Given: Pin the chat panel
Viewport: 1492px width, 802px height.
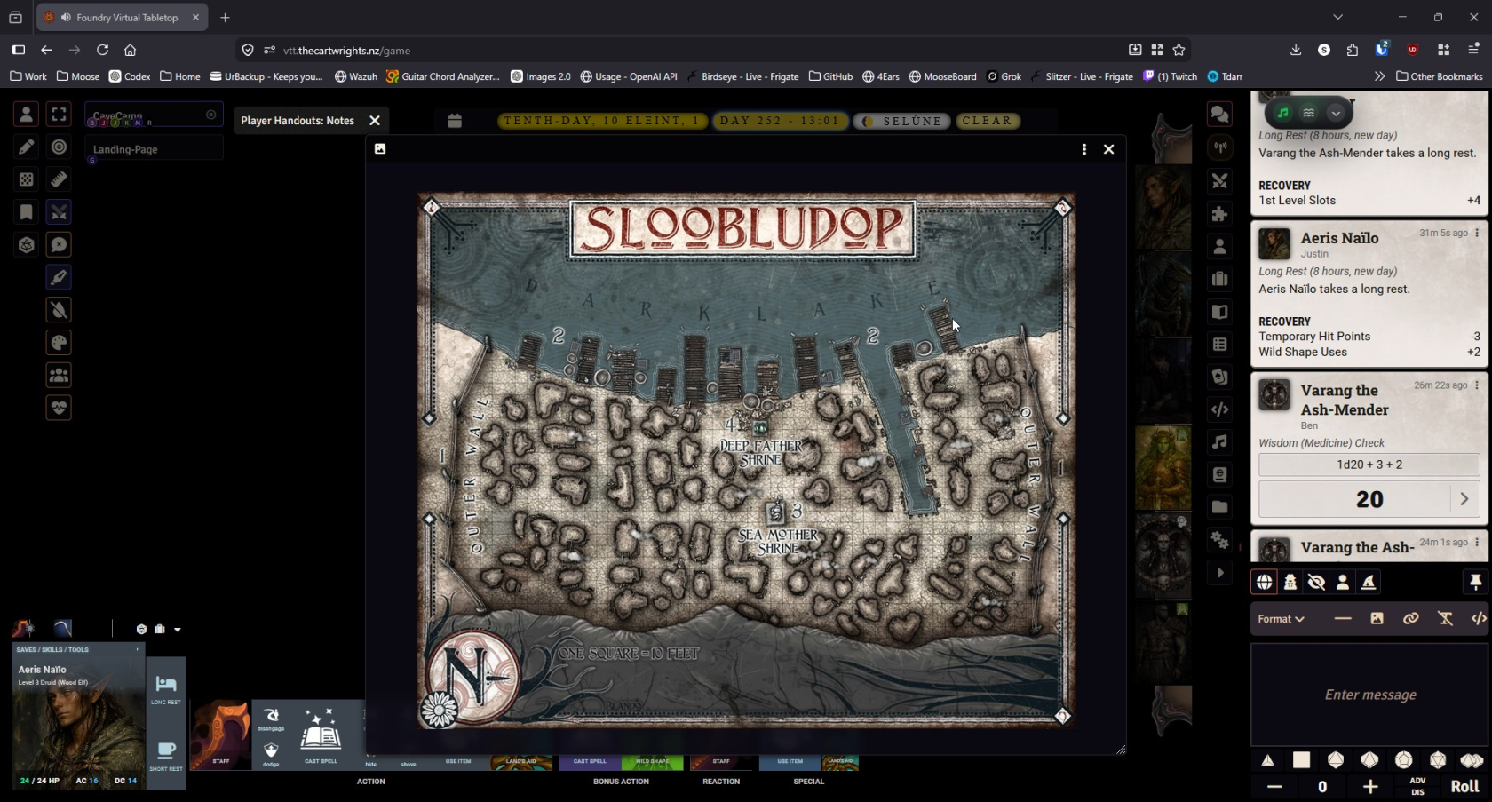Looking at the screenshot, I should [x=1475, y=582].
